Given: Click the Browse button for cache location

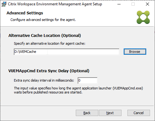Looking at the screenshot, I should pyautogui.click(x=135, y=52).
